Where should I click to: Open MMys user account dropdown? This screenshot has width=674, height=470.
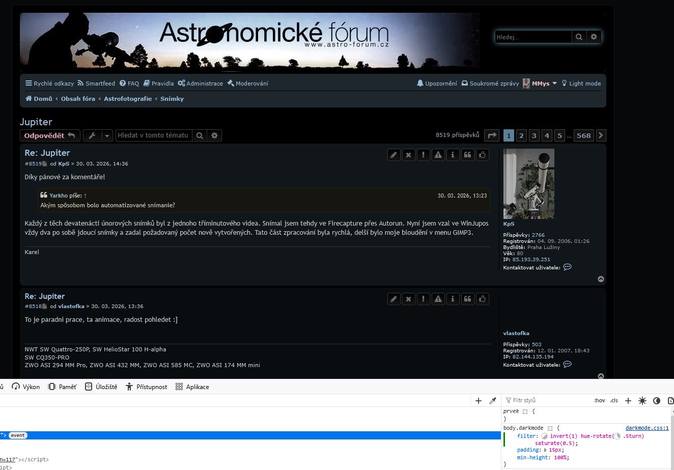540,84
